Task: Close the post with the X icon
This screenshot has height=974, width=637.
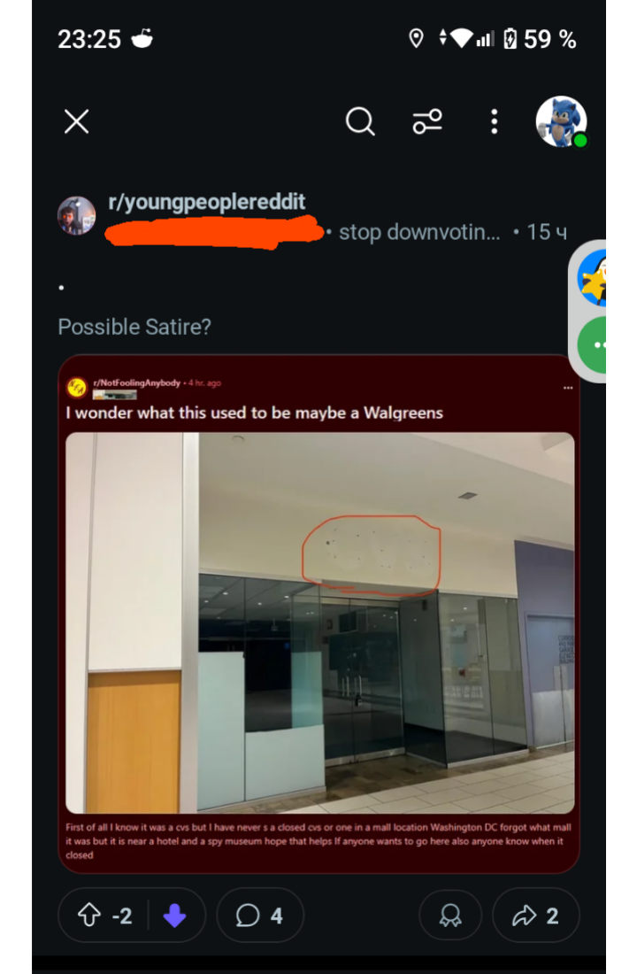Action: [76, 121]
